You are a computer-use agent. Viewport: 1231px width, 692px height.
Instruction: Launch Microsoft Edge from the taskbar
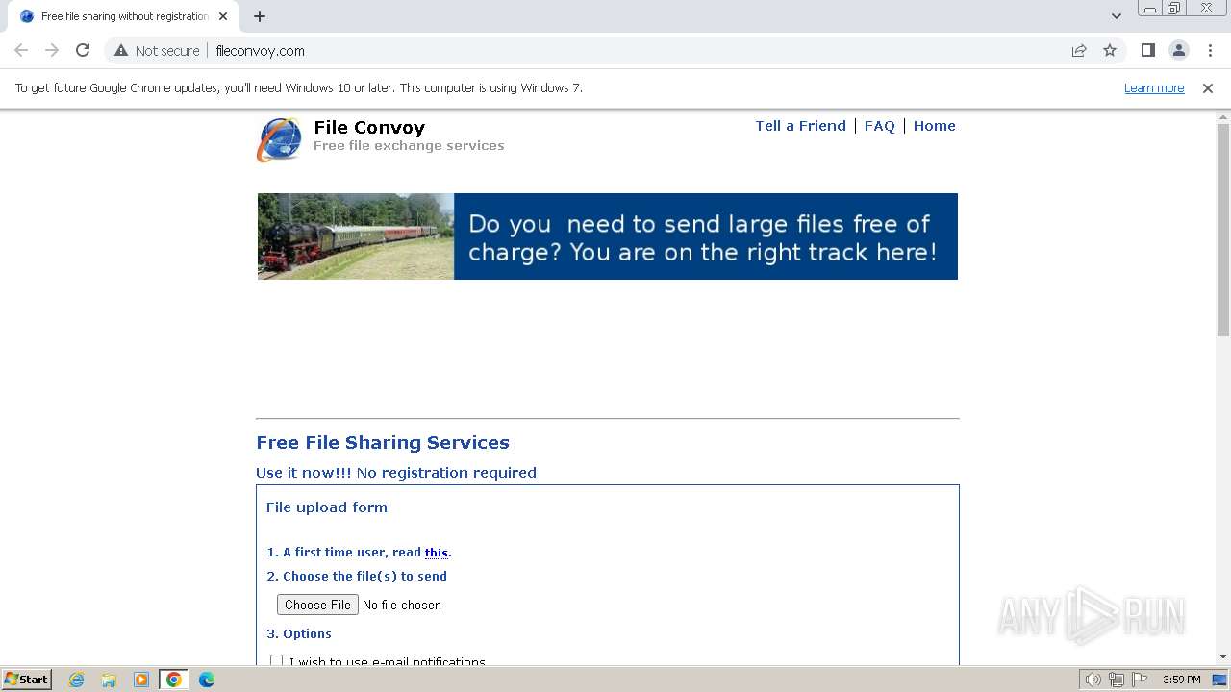coord(207,680)
